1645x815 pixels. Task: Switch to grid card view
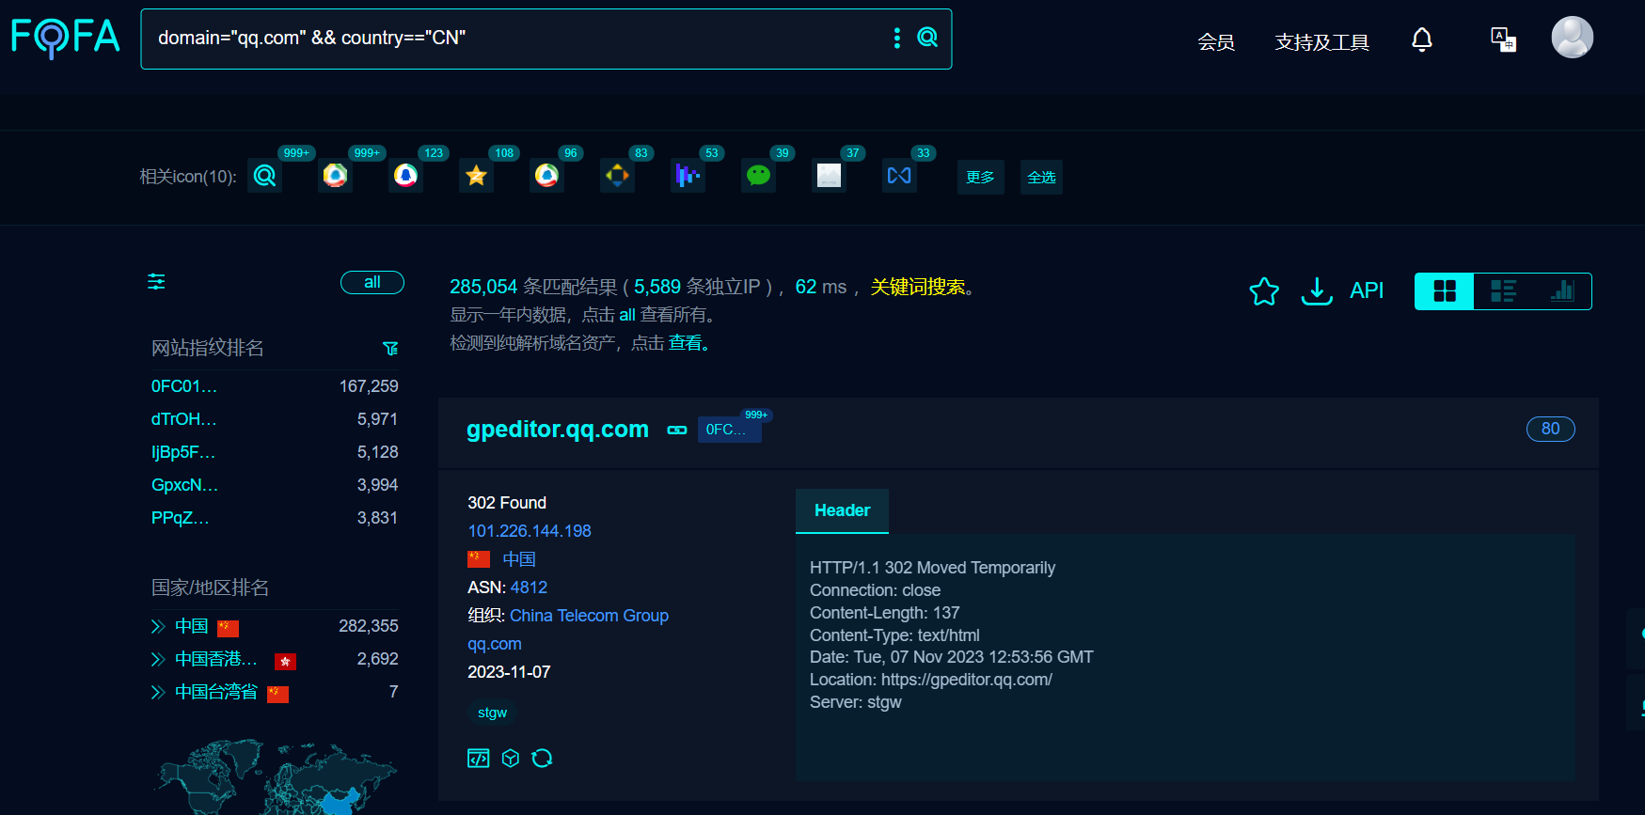[x=1444, y=291]
